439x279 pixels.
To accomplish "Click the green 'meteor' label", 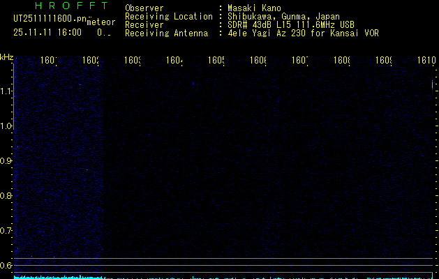I will click(101, 22).
